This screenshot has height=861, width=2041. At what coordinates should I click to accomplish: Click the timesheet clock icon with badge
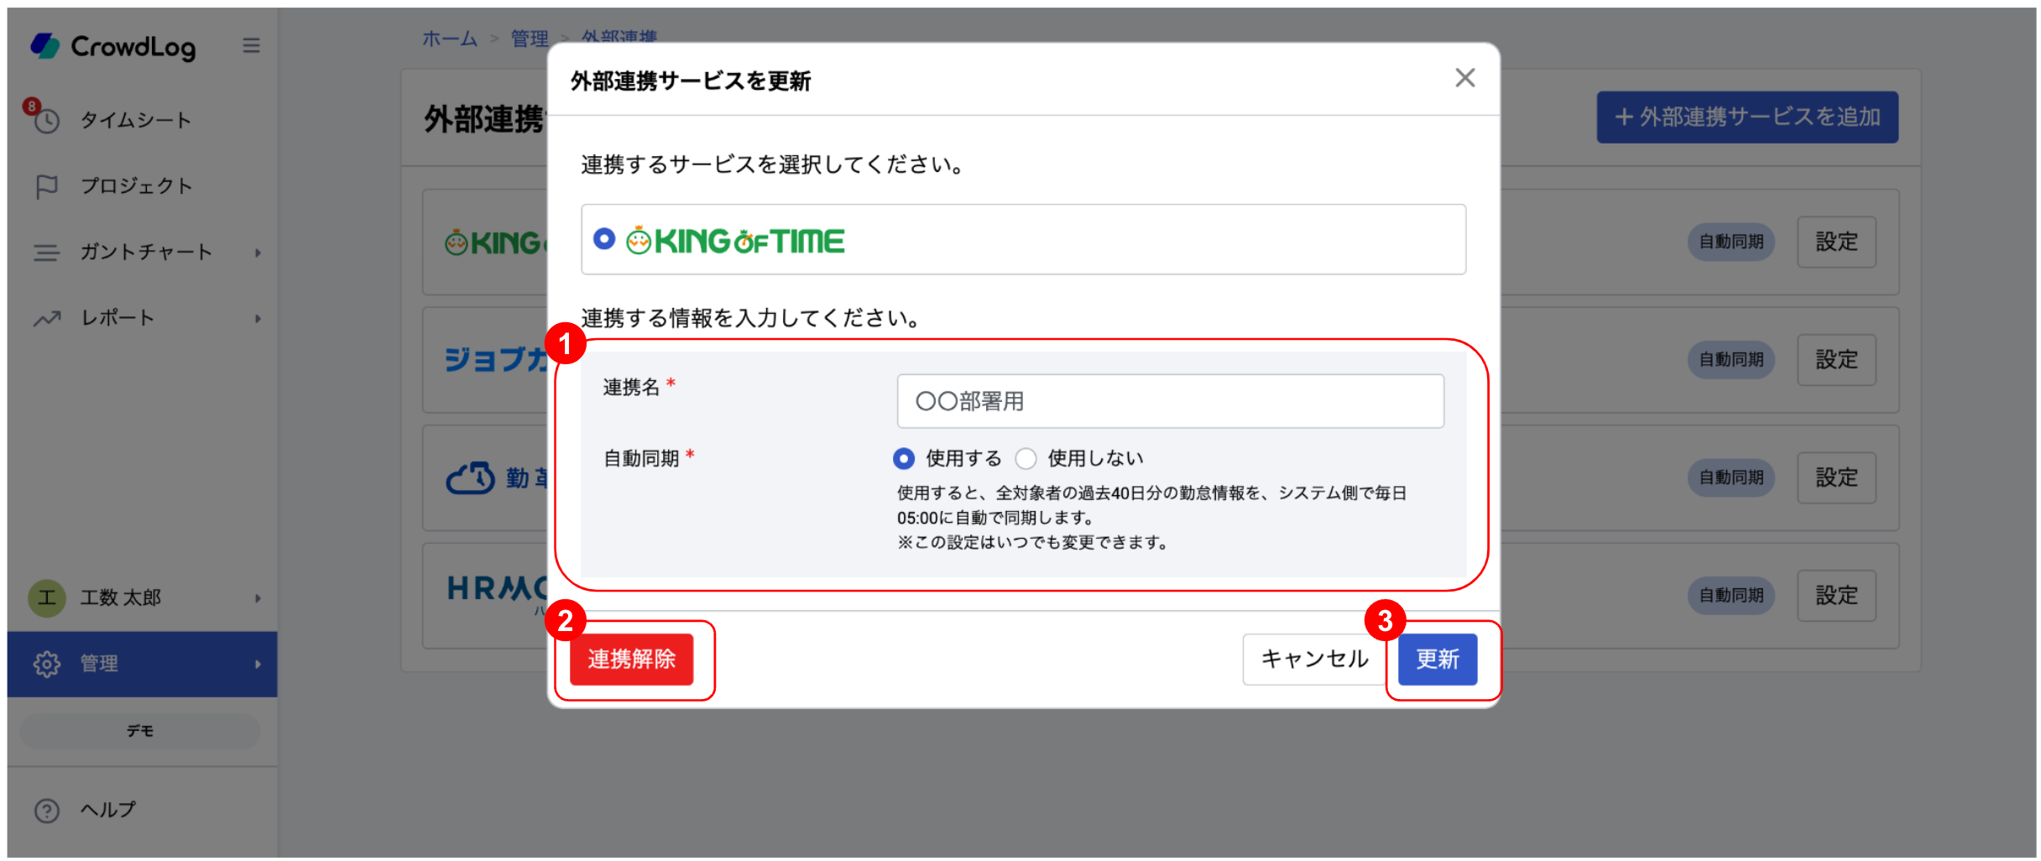[44, 118]
